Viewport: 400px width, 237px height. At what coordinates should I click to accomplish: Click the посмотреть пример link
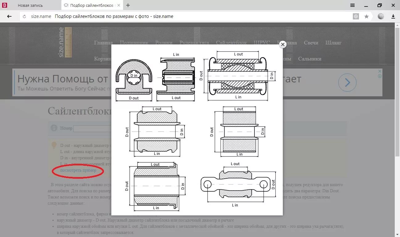[x=78, y=170]
